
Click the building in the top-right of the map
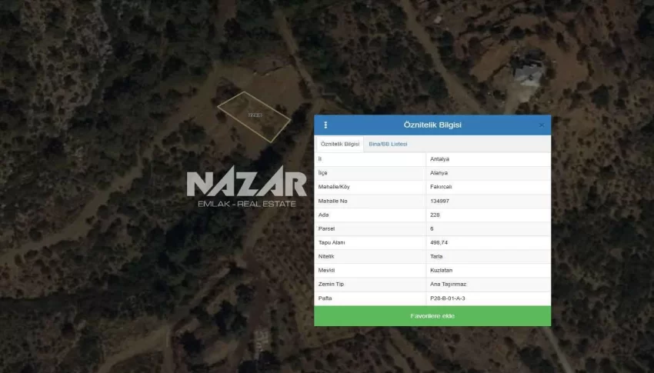529,71
